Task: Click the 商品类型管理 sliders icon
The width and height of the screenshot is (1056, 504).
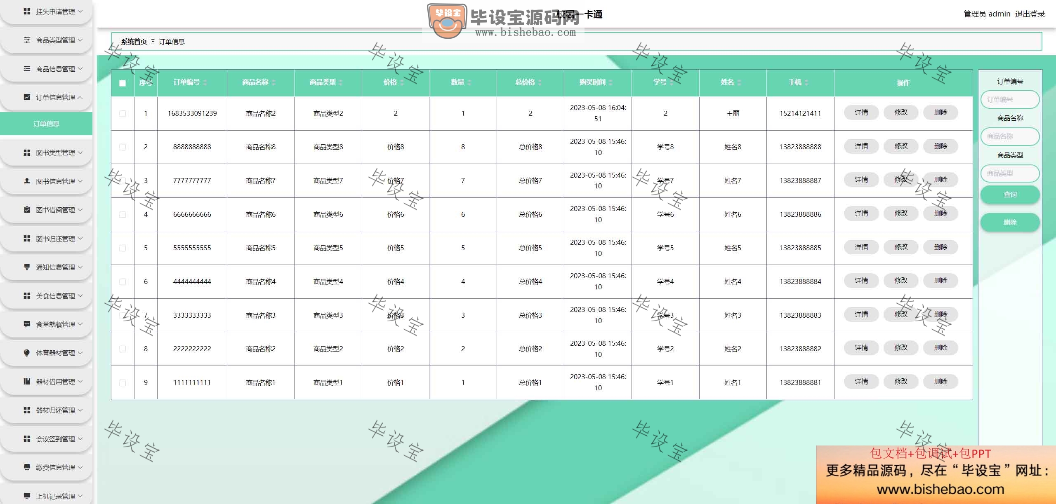Action: click(x=27, y=40)
